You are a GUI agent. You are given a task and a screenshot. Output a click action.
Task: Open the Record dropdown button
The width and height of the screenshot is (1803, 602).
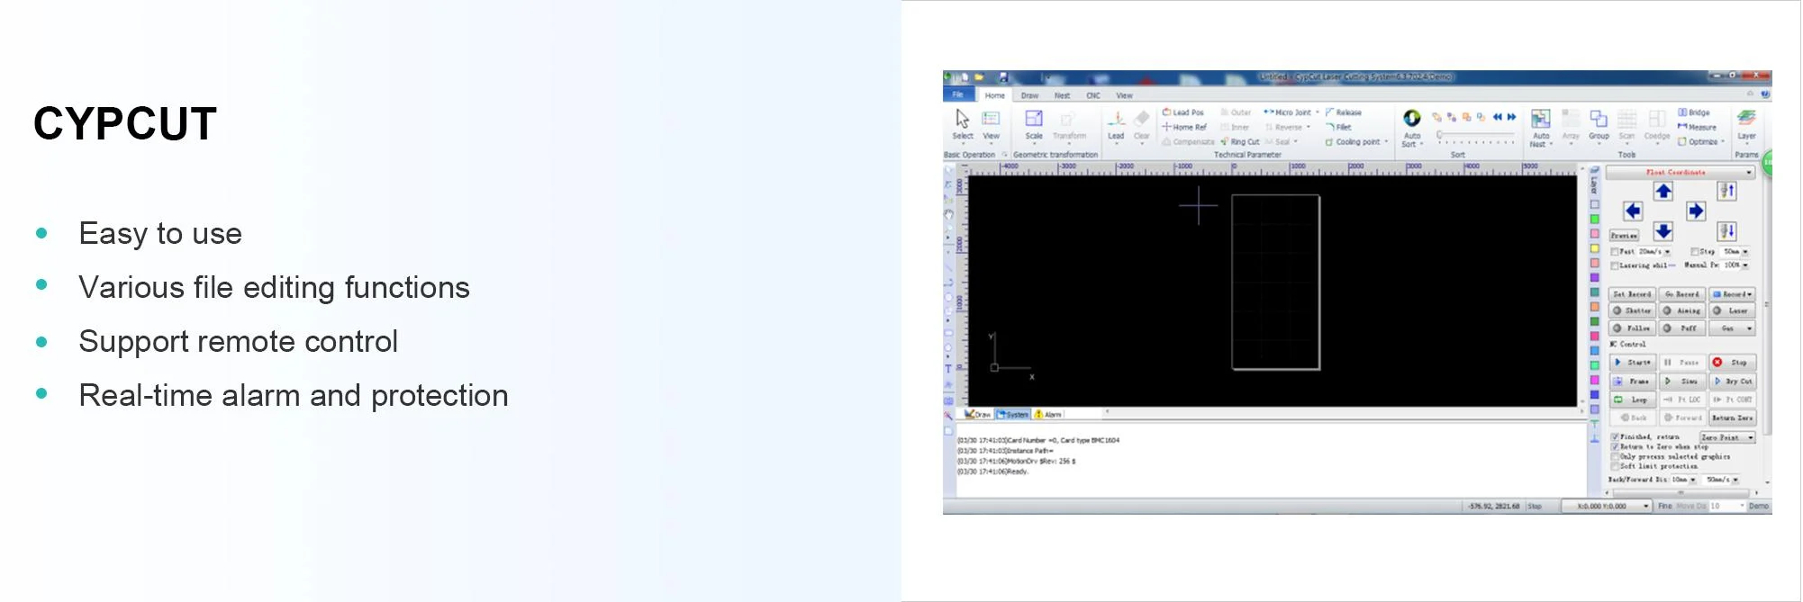1733,294
